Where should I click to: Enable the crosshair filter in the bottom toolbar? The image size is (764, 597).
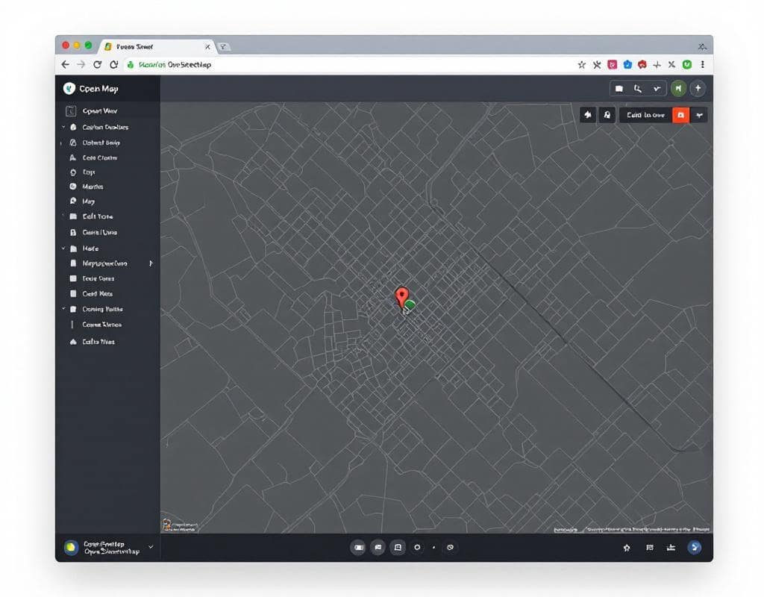coord(416,547)
